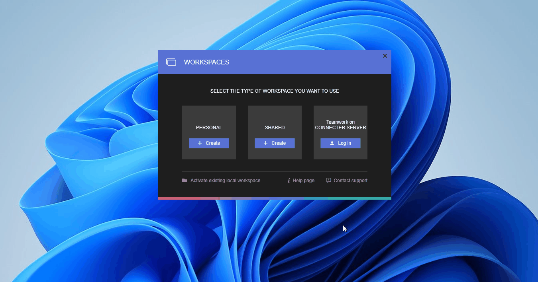Click the speech bubble icon beside Contact support
The height and width of the screenshot is (282, 538).
coord(328,180)
